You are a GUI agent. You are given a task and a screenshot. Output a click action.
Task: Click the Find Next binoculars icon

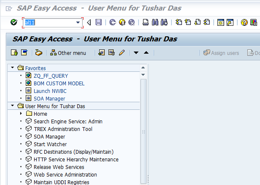[164, 22]
